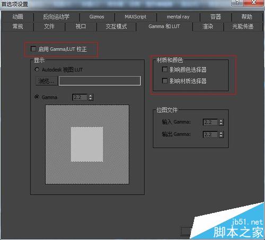Close the 首选项设置 dialog
Viewport: 265px width, 240px height.
(254, 3)
